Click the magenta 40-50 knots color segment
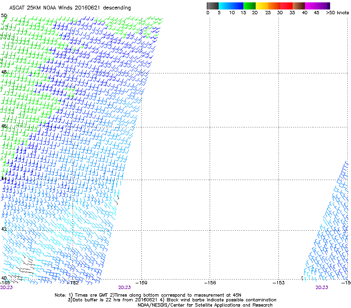The height and width of the screenshot is (308, 351). click(317, 6)
